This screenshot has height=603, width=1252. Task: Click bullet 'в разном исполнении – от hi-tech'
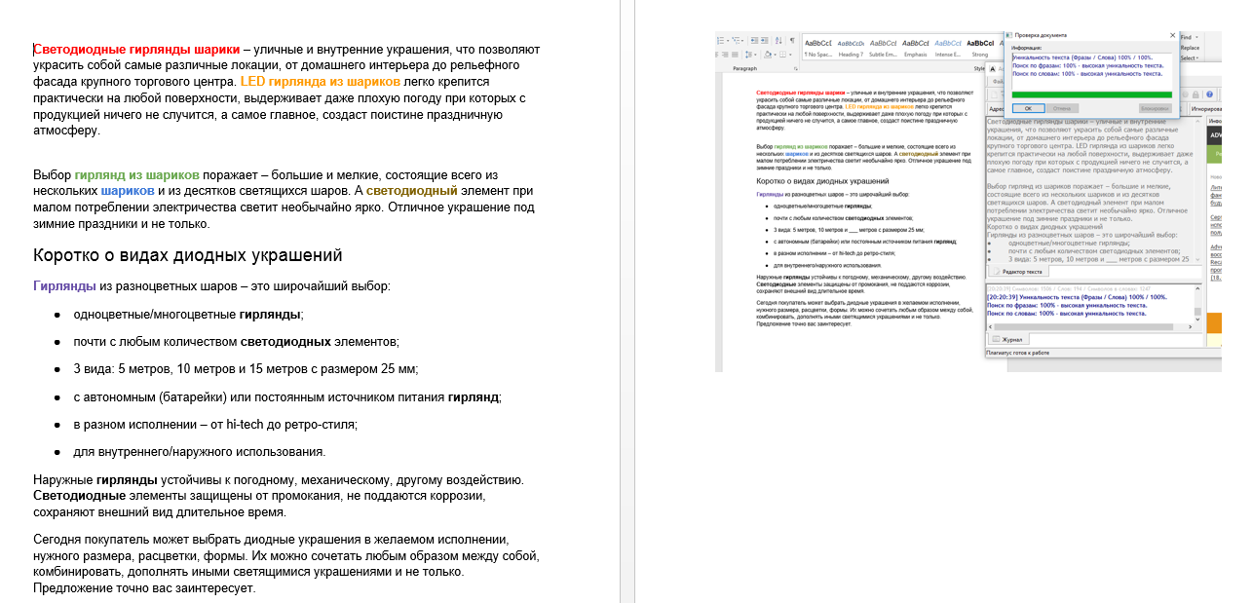pyautogui.click(x=215, y=425)
